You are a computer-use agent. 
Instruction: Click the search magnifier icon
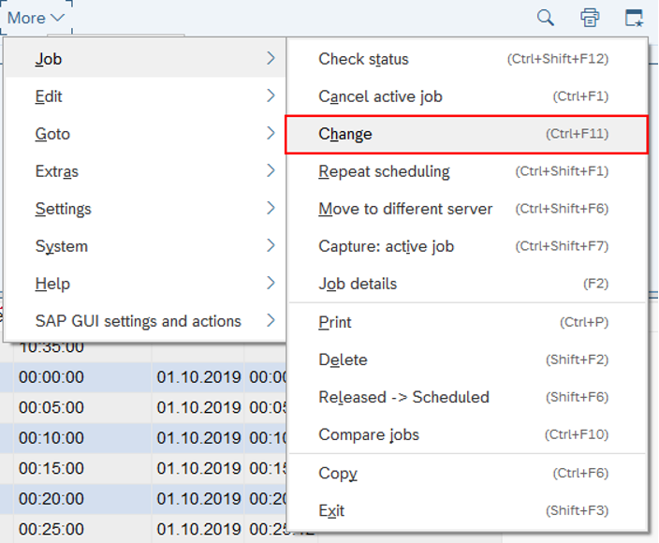point(545,18)
